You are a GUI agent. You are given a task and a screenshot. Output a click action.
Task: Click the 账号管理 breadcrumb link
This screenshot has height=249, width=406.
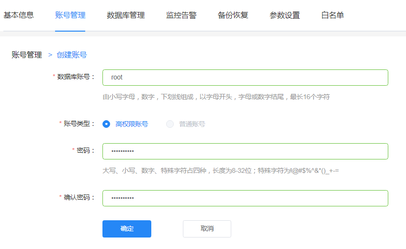[x=27, y=55]
